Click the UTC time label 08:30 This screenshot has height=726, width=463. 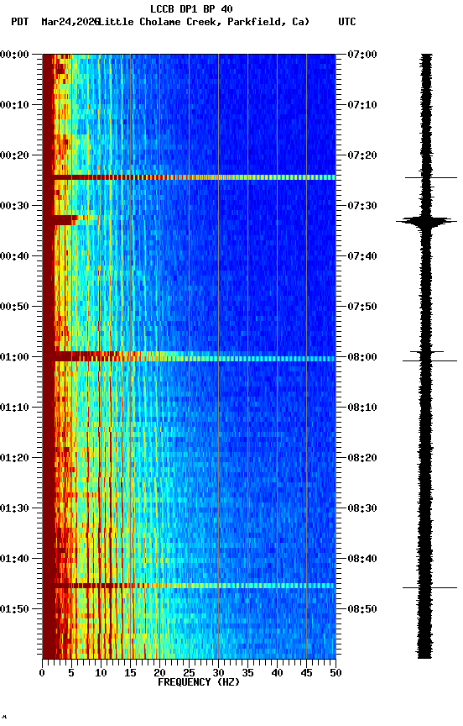tap(362, 508)
